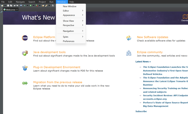Image resolution: width=188 pixels, height=114 pixels.
Task: Expand the Editor submenu
Action: (71, 11)
